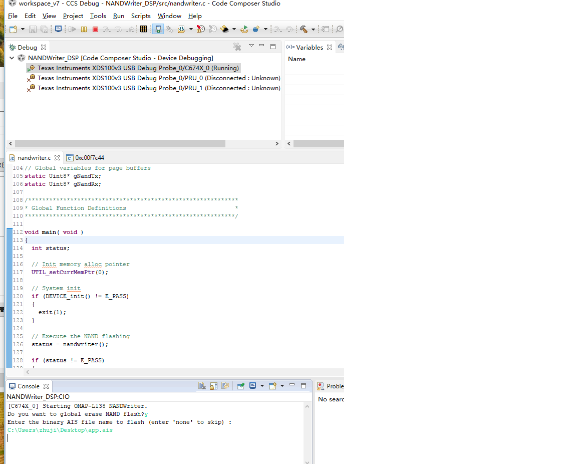Open the File menu
This screenshot has height=464, width=577.
13,16
